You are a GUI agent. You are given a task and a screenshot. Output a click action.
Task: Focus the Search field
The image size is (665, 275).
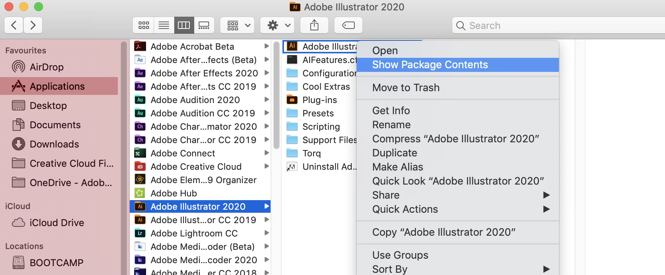558,25
